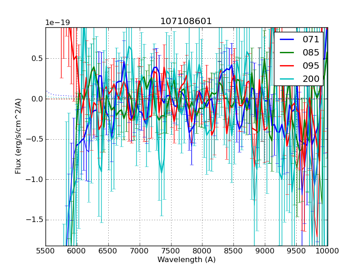Screen dimensions: 364x273
Task: Select the 200 legend label text
Action: 311,79
